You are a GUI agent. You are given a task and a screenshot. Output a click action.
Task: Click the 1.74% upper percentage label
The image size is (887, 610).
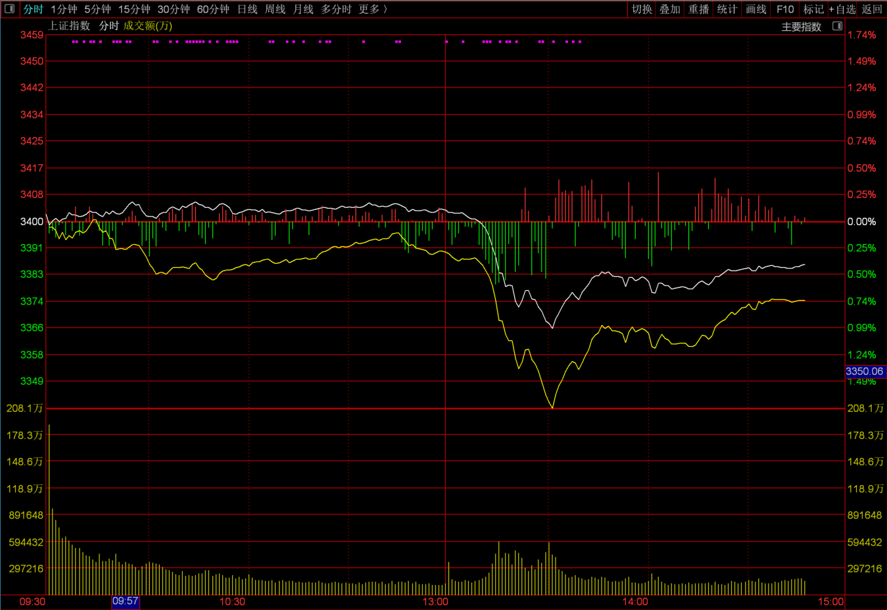(x=862, y=35)
